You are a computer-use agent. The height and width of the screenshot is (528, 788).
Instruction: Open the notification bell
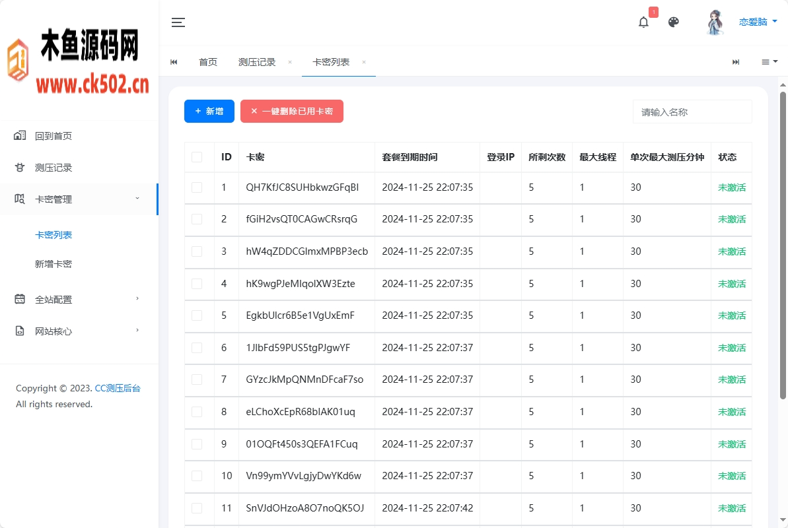(643, 22)
